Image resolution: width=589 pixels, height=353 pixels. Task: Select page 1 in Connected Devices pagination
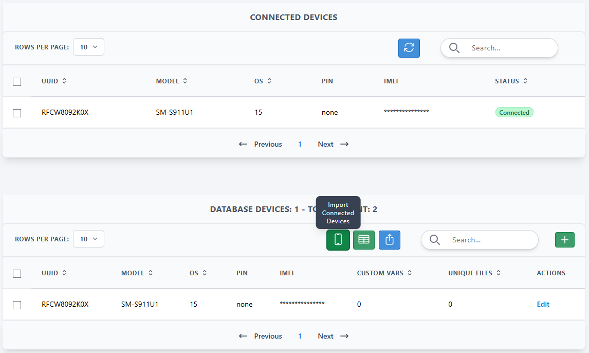(300, 144)
